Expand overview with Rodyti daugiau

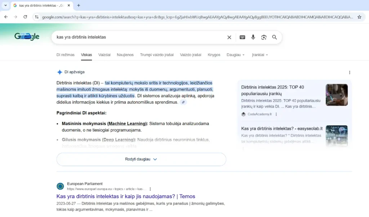[141, 159]
